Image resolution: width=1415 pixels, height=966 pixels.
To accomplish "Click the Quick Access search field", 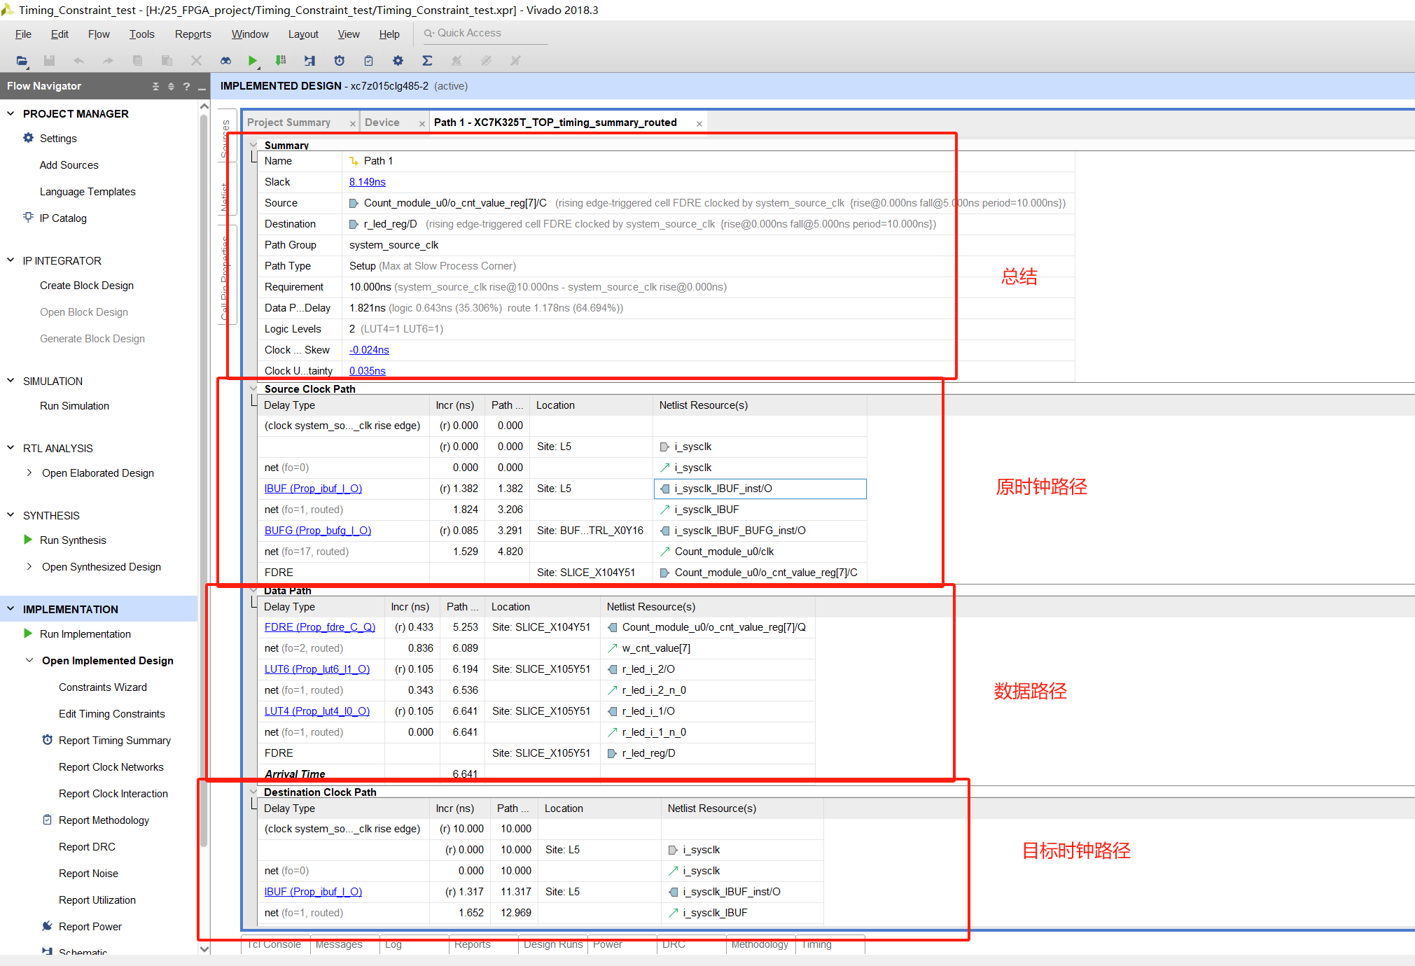I will [x=483, y=33].
